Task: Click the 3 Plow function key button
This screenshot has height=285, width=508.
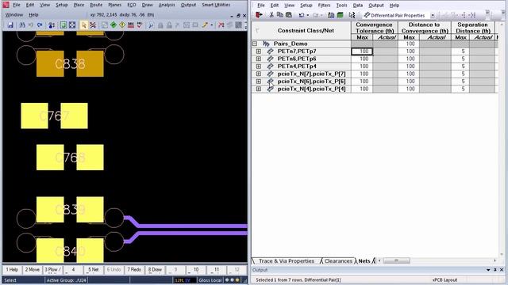Action: click(x=52, y=269)
